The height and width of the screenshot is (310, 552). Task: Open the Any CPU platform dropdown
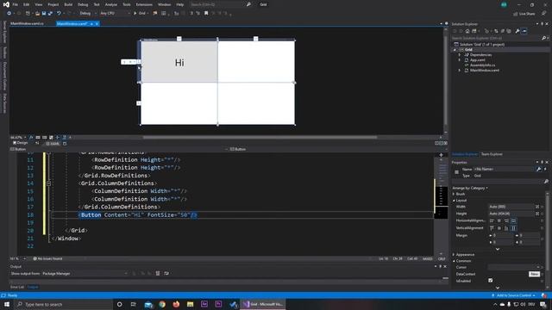coord(115,14)
